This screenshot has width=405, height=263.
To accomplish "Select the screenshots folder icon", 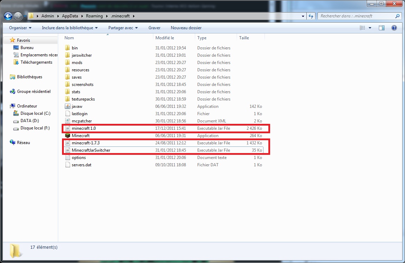I will (67, 85).
